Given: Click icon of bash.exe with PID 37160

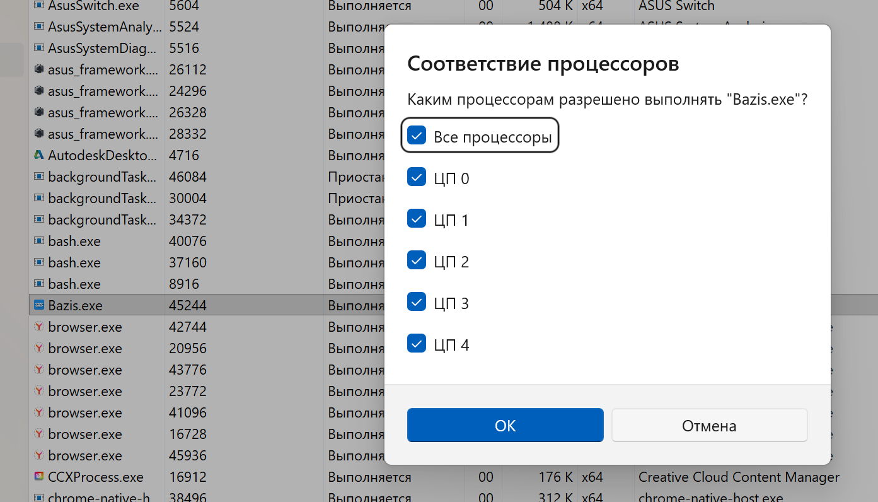Looking at the screenshot, I should 38,262.
